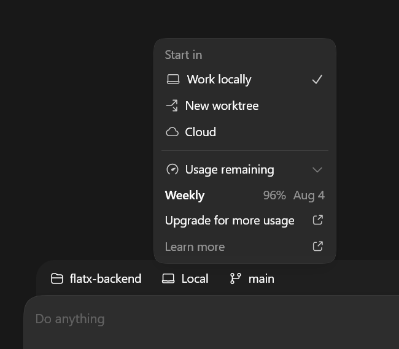The image size is (399, 349).
Task: Collapse the Usage remaining chevron
Action: tap(317, 170)
